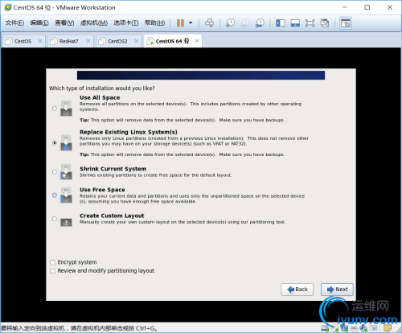This screenshot has height=333, width=402.
Task: Close the CentOS 64 位 tab
Action: [197, 41]
